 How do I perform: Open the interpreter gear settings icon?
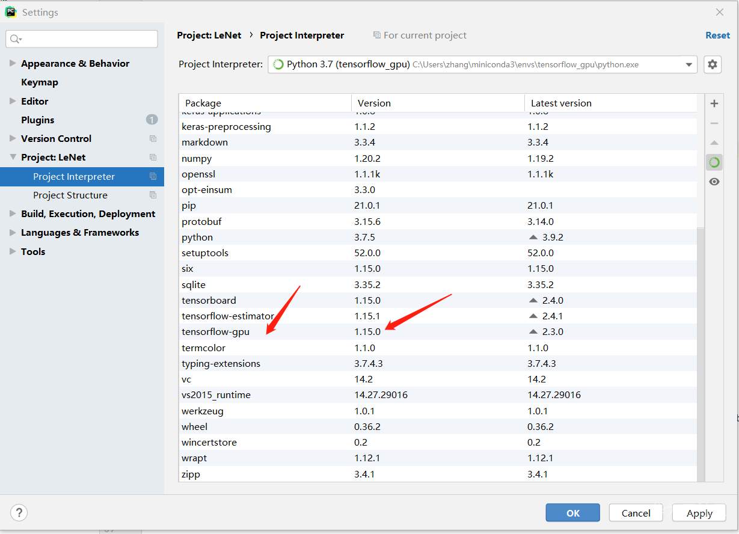point(713,64)
